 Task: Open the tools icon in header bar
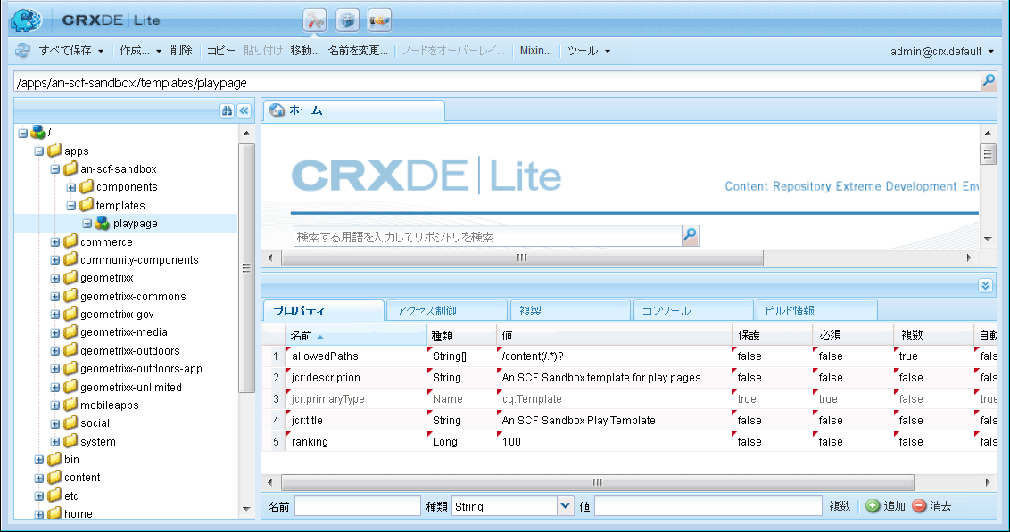tap(315, 20)
